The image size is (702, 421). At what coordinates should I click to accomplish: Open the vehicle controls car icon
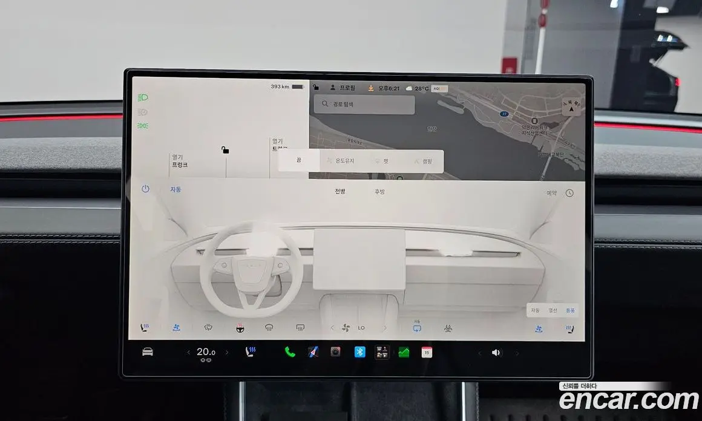[147, 352]
